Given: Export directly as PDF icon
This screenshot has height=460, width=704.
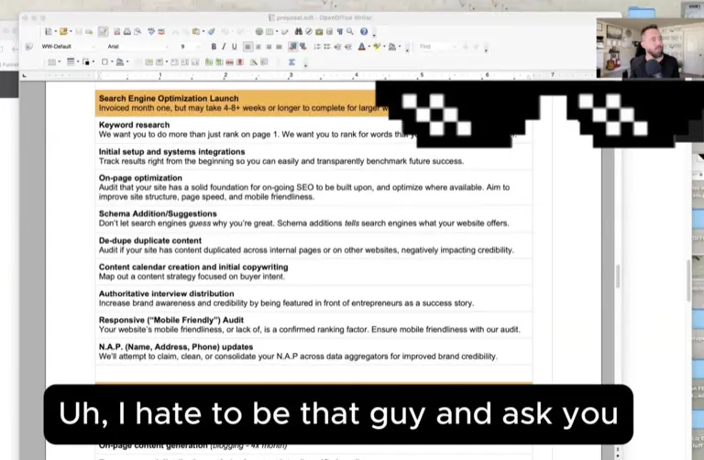Looking at the screenshot, I should pos(116,31).
